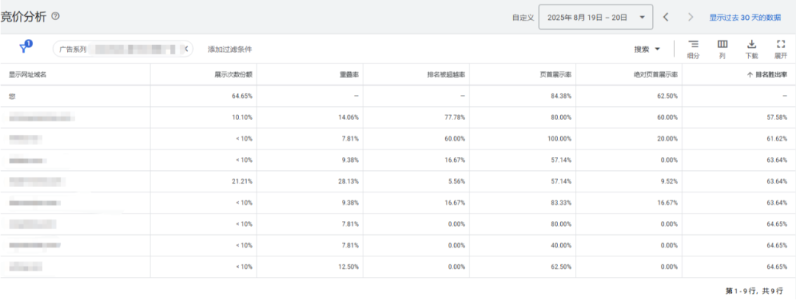Open the 列 columns icon
This screenshot has height=305, width=796.
pyautogui.click(x=722, y=49)
